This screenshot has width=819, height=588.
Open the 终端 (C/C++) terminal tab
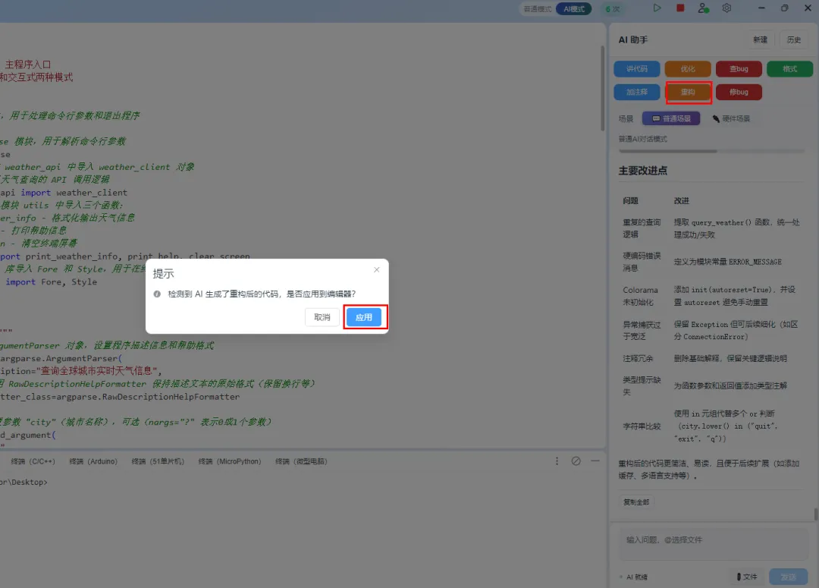tap(33, 461)
